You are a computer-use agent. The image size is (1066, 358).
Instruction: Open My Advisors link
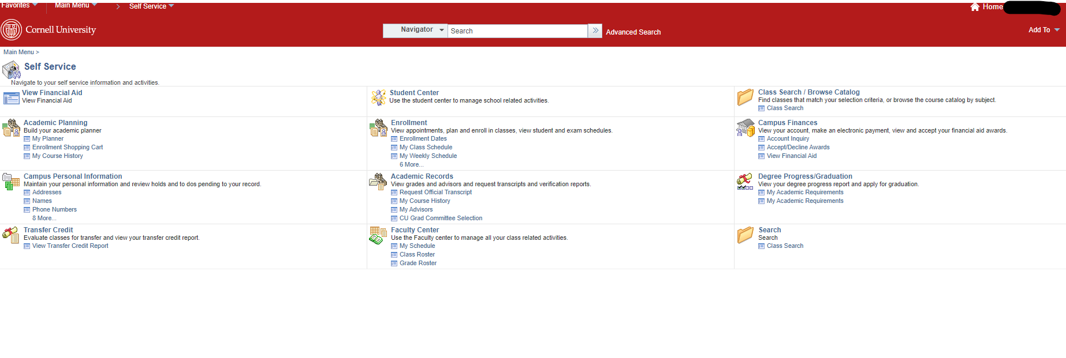(416, 210)
